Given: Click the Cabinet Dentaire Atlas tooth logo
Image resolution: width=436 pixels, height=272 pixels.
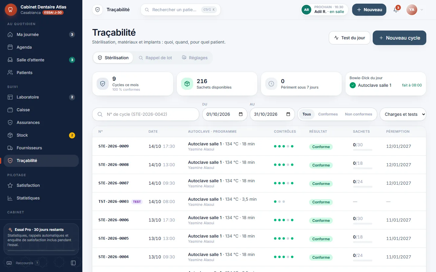Looking at the screenshot, I should 11,10.
